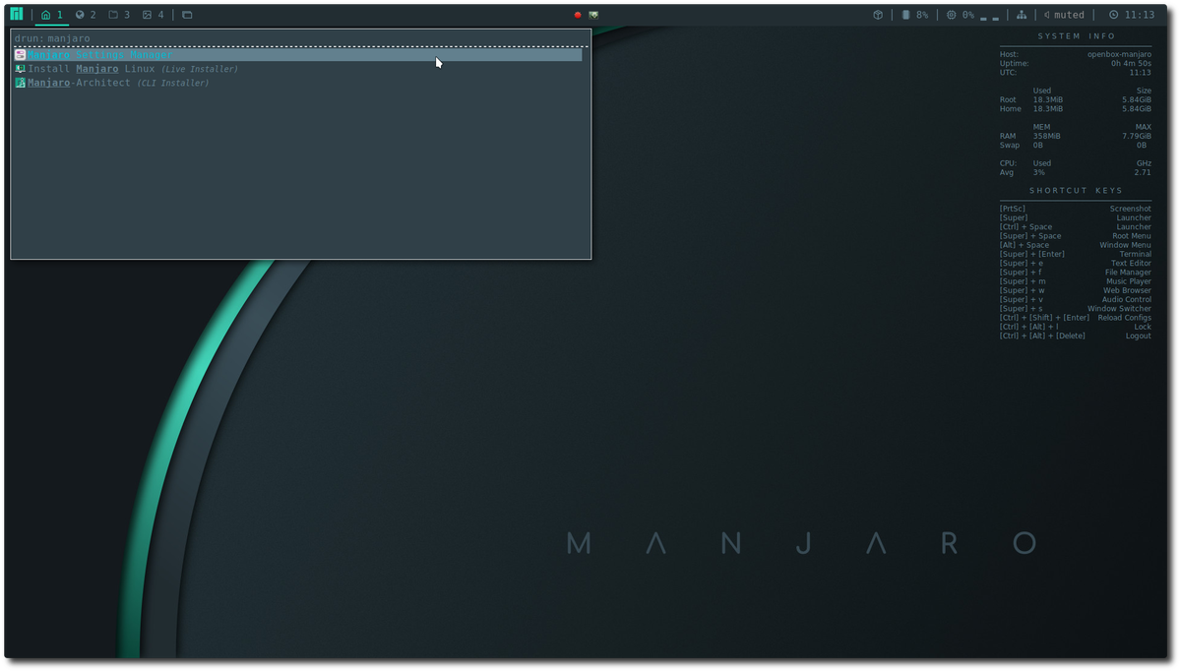Click the [Super] + w Web Browser row
The height and width of the screenshot is (672, 1181).
pos(1075,290)
